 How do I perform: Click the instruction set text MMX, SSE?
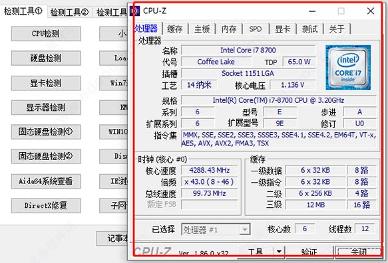click(279, 139)
